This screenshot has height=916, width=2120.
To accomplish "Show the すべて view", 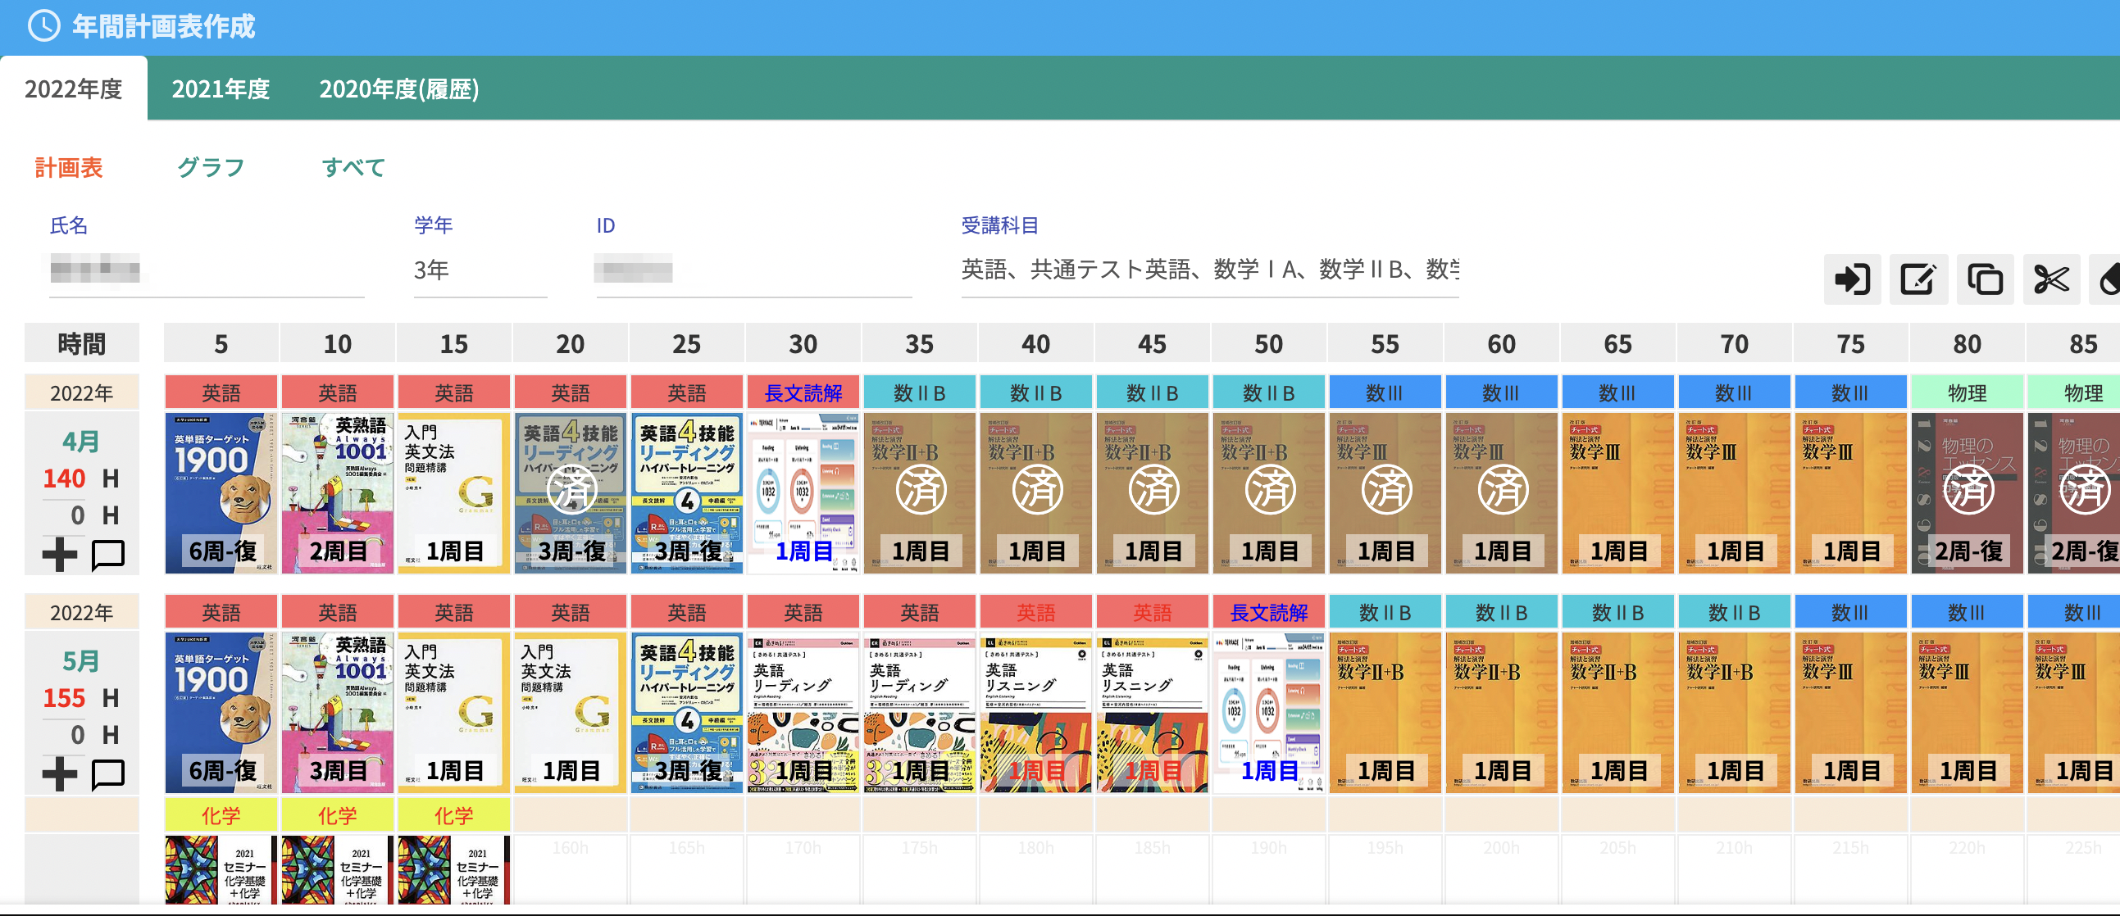I will (x=353, y=168).
